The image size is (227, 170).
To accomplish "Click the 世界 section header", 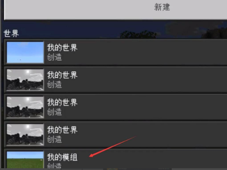I will (x=11, y=34).
